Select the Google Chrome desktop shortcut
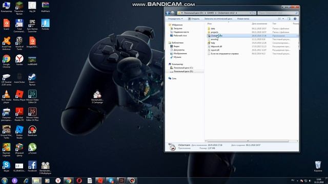 pos(6,61)
